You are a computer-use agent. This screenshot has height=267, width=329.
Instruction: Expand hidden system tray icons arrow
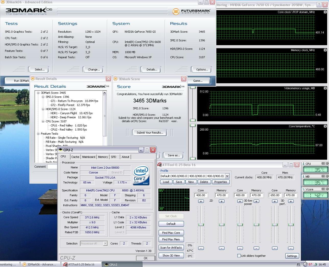point(305,264)
